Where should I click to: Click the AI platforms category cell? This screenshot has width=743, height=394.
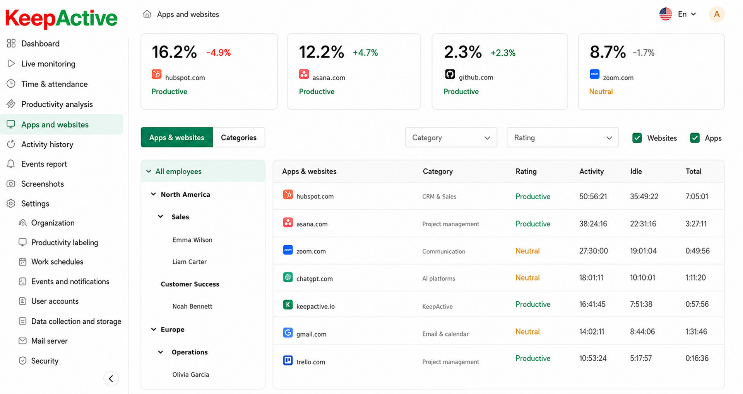click(438, 279)
